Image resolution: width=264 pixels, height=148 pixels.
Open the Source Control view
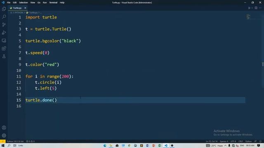click(x=4, y=25)
